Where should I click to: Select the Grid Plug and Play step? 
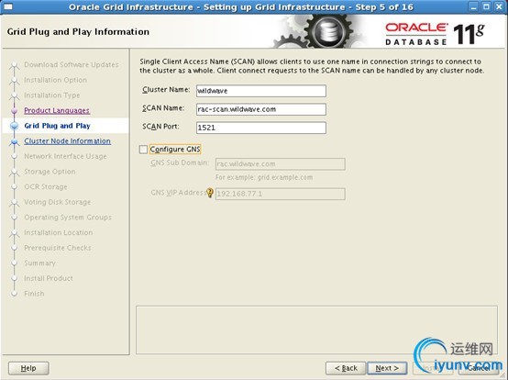58,126
